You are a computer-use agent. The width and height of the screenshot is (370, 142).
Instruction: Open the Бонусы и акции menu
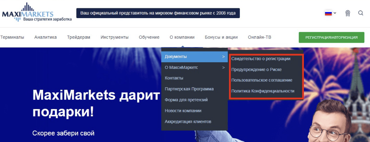(x=221, y=37)
